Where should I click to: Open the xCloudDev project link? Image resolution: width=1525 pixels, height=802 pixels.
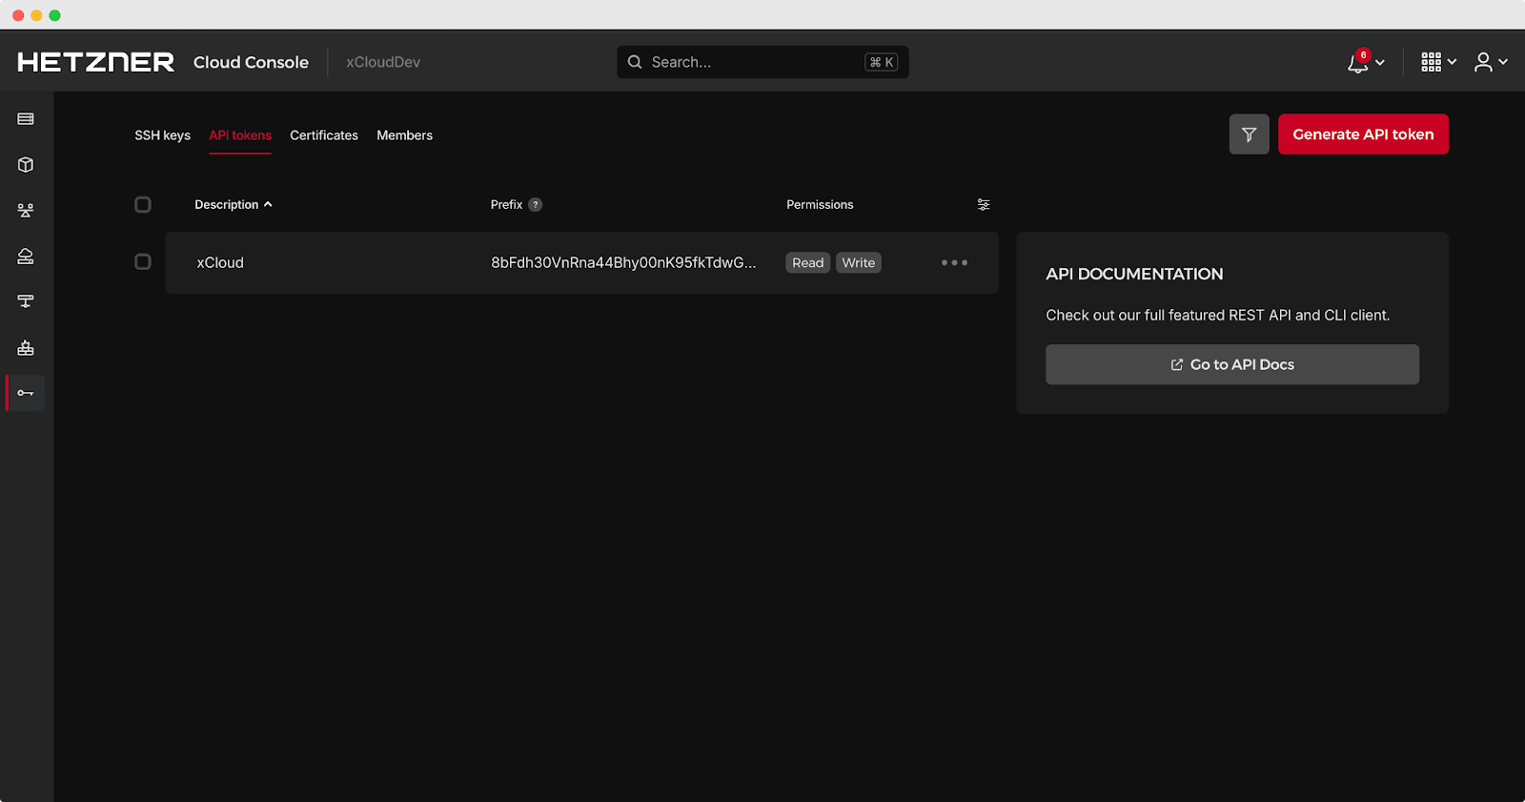click(383, 62)
